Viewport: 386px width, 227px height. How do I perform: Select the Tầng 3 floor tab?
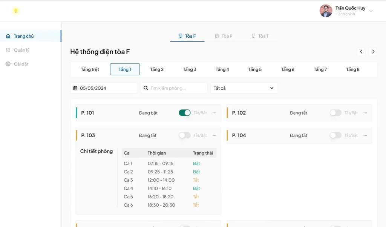pyautogui.click(x=190, y=69)
